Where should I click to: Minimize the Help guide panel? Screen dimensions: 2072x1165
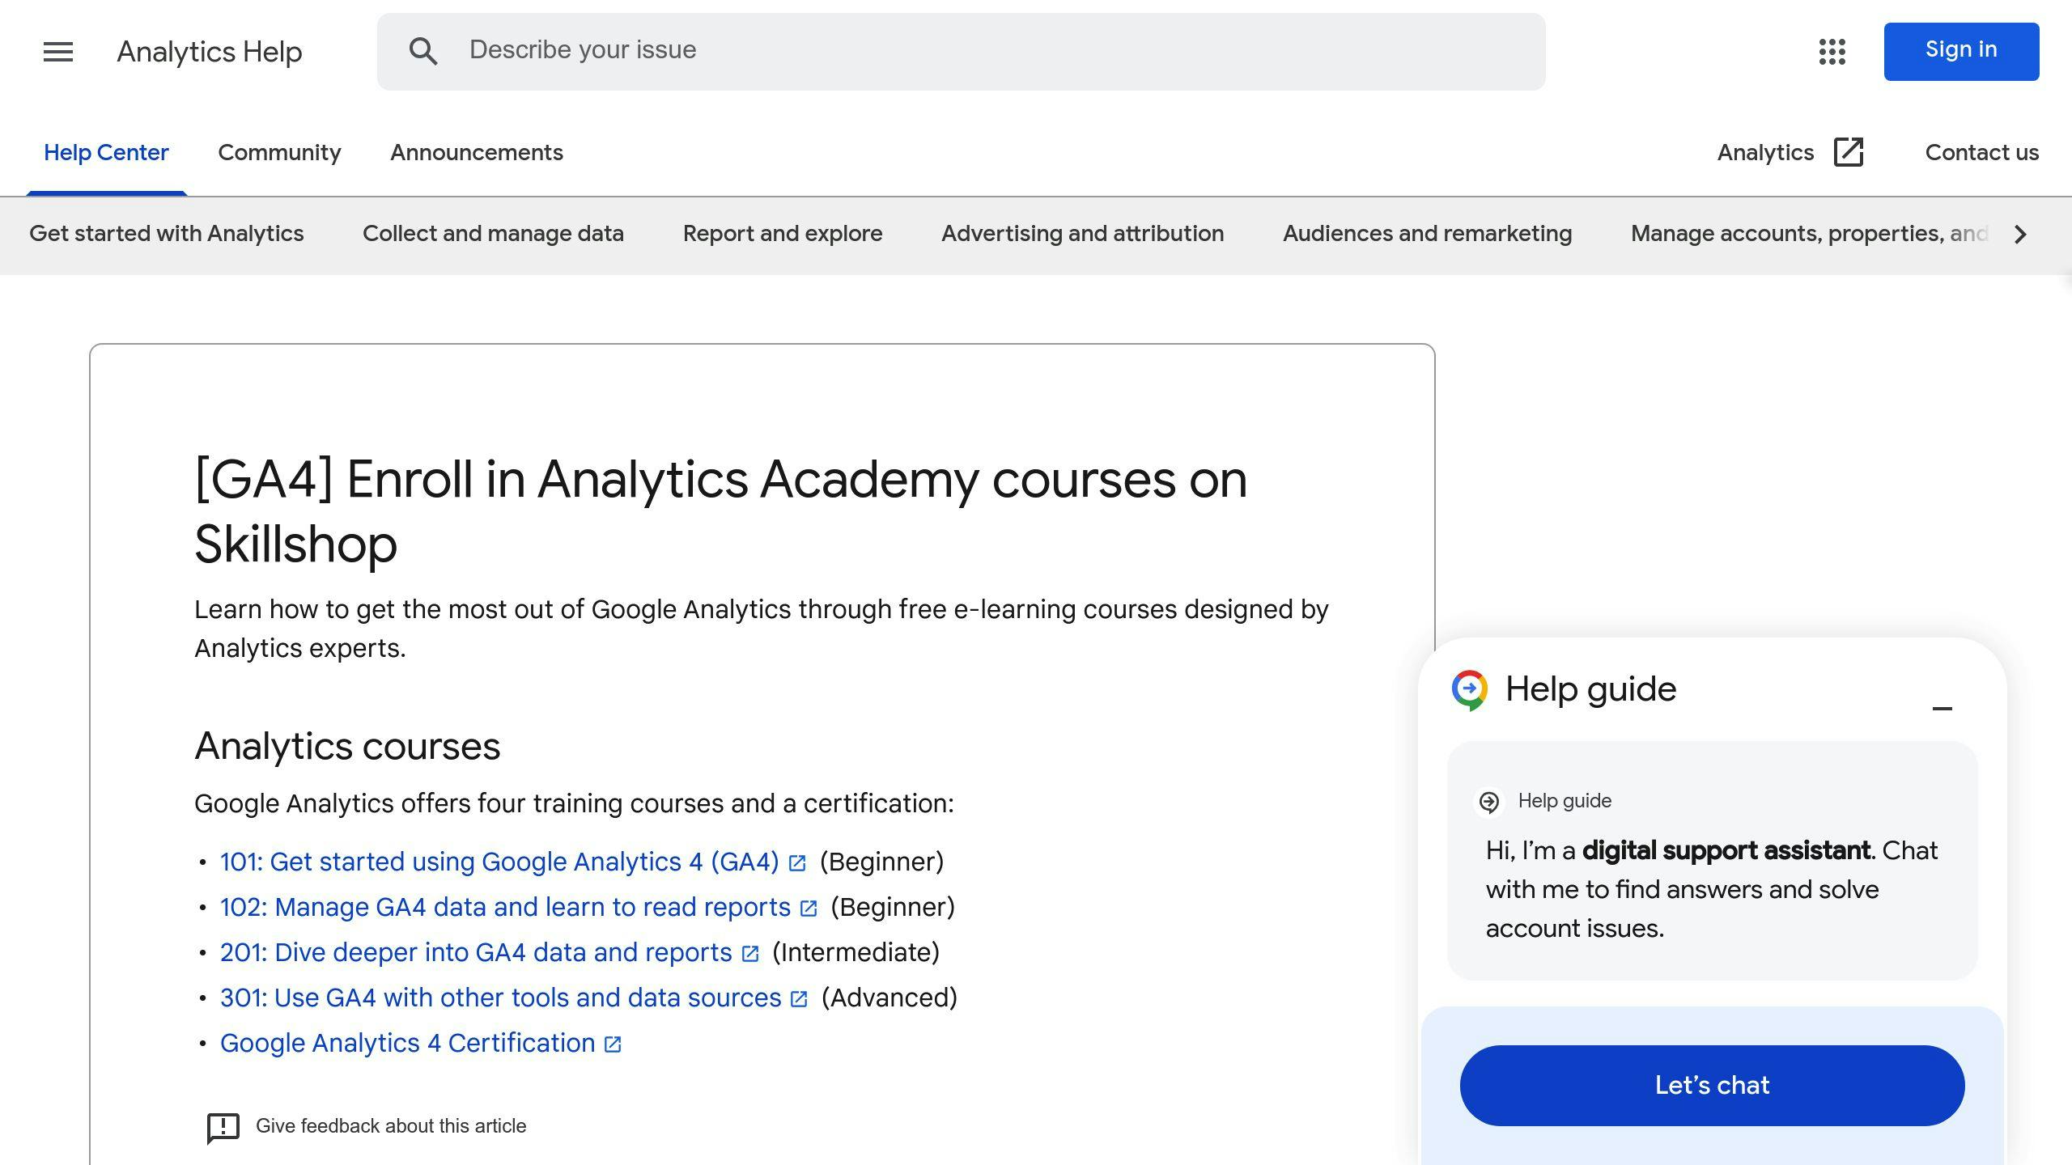point(1942,708)
